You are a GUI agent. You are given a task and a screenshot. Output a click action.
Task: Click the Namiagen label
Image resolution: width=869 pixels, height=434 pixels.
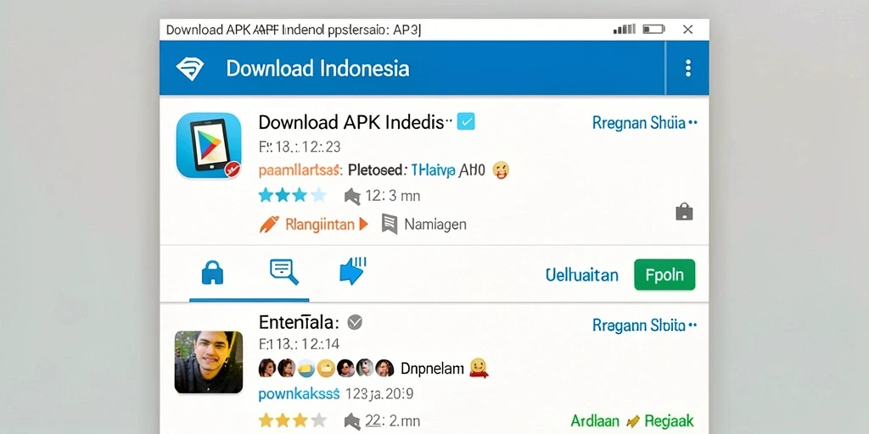(x=435, y=224)
